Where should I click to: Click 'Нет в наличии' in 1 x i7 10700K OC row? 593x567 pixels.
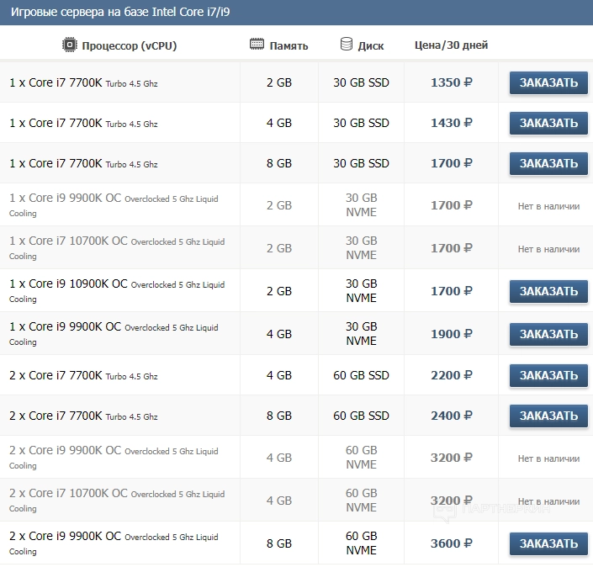[548, 249]
